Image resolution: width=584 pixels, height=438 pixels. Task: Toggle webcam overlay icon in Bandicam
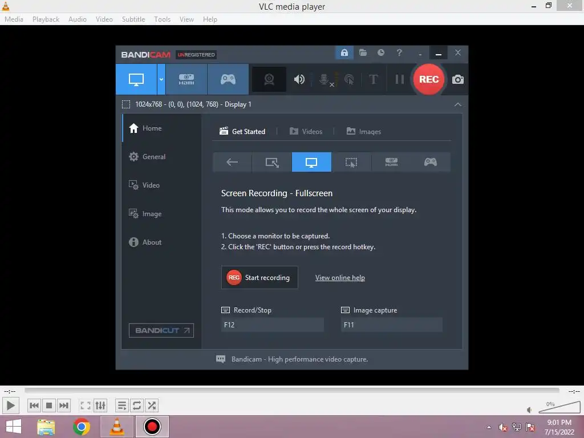(x=269, y=79)
